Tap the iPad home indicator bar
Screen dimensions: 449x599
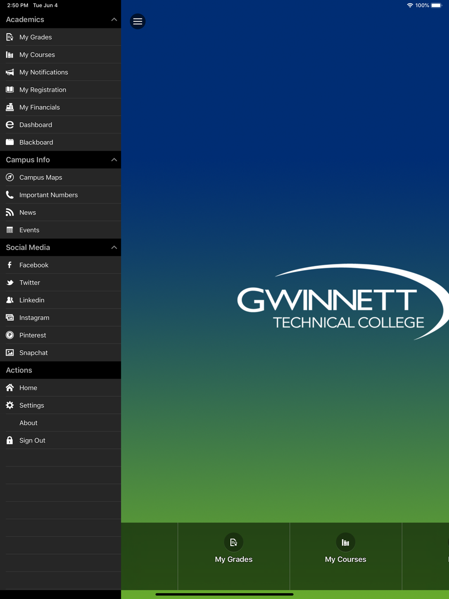[x=224, y=594]
